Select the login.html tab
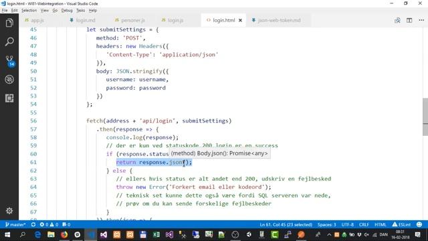 [223, 20]
